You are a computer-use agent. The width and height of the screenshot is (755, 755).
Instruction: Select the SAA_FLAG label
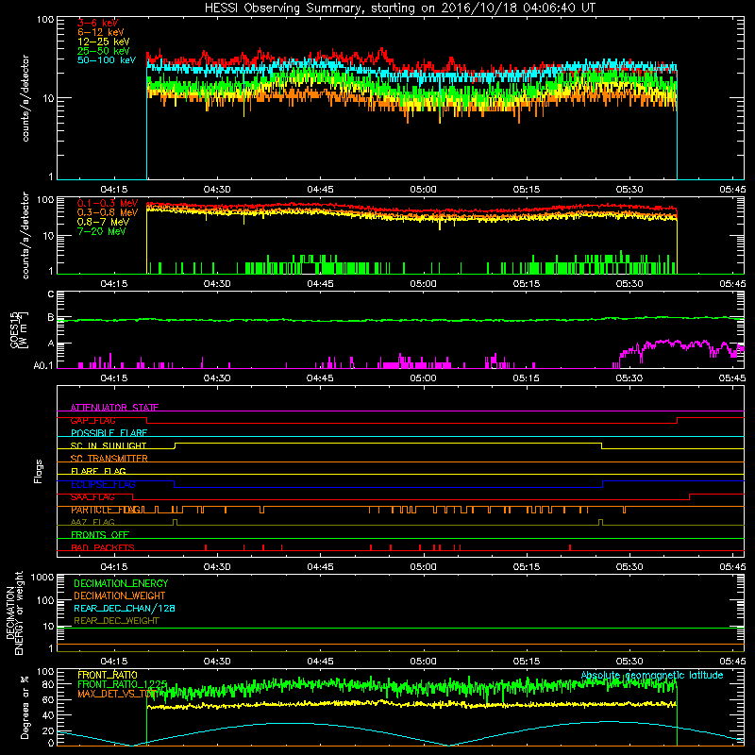pos(92,496)
